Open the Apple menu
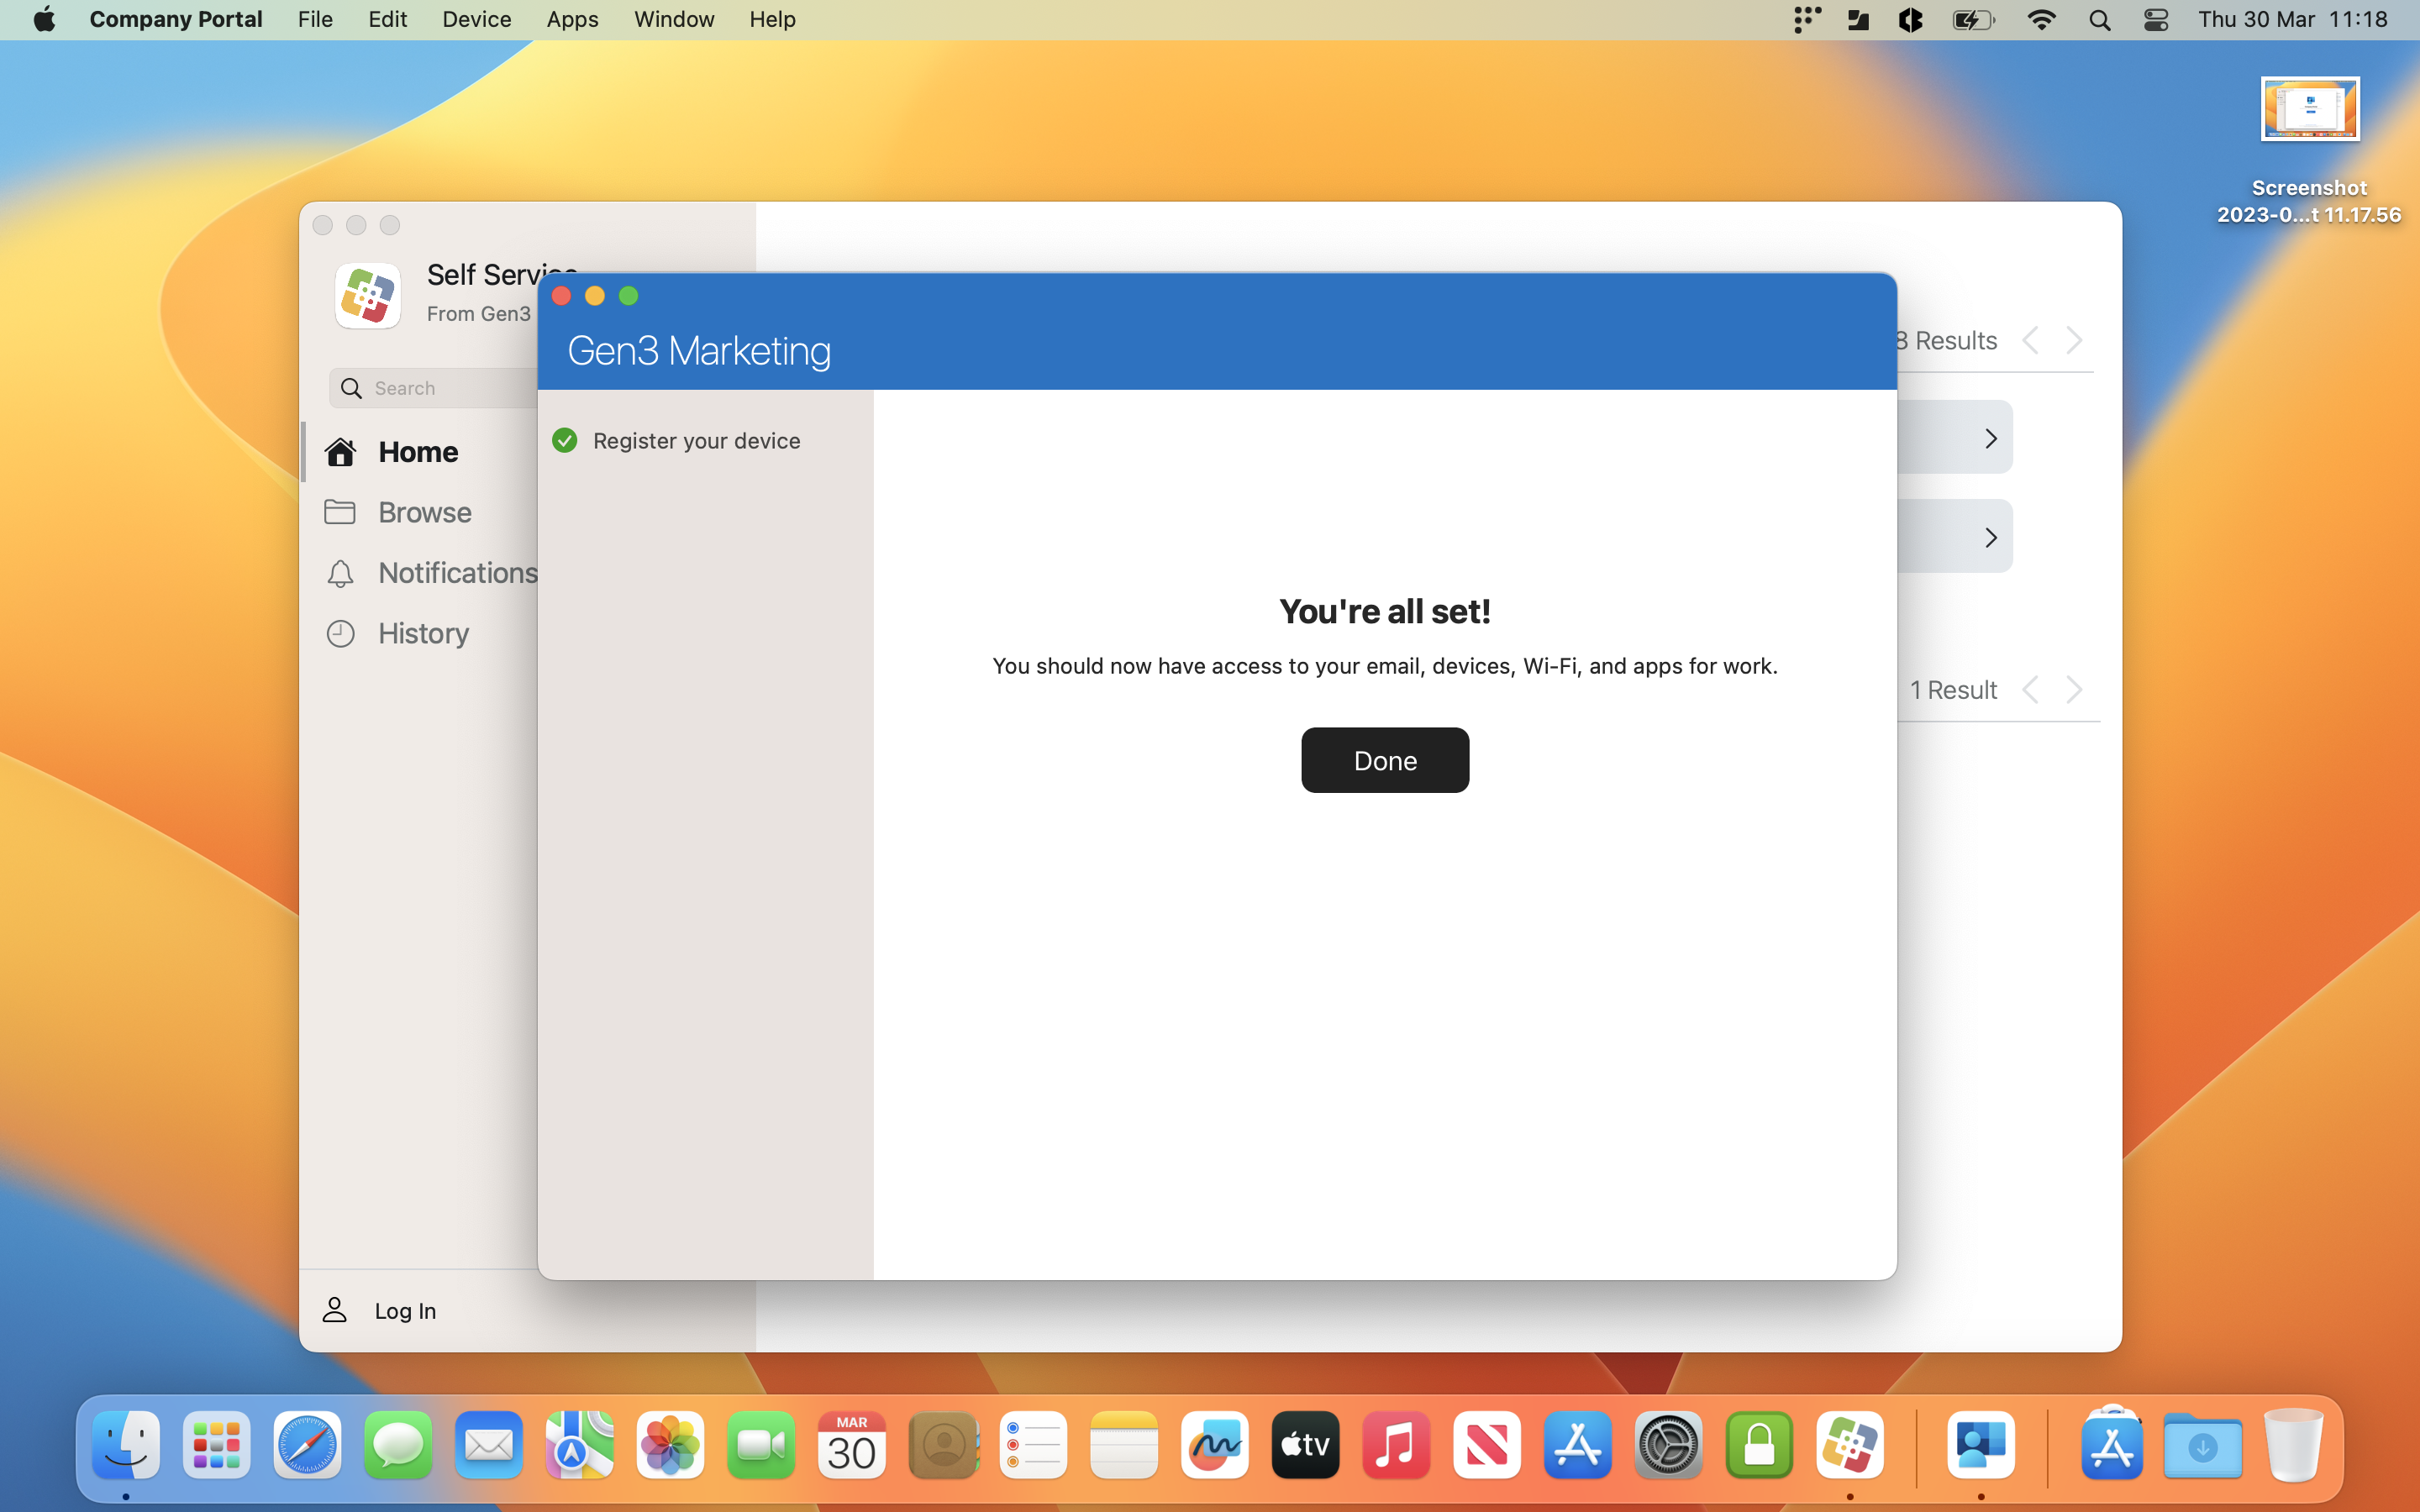The height and width of the screenshot is (1512, 2420). point(44,19)
